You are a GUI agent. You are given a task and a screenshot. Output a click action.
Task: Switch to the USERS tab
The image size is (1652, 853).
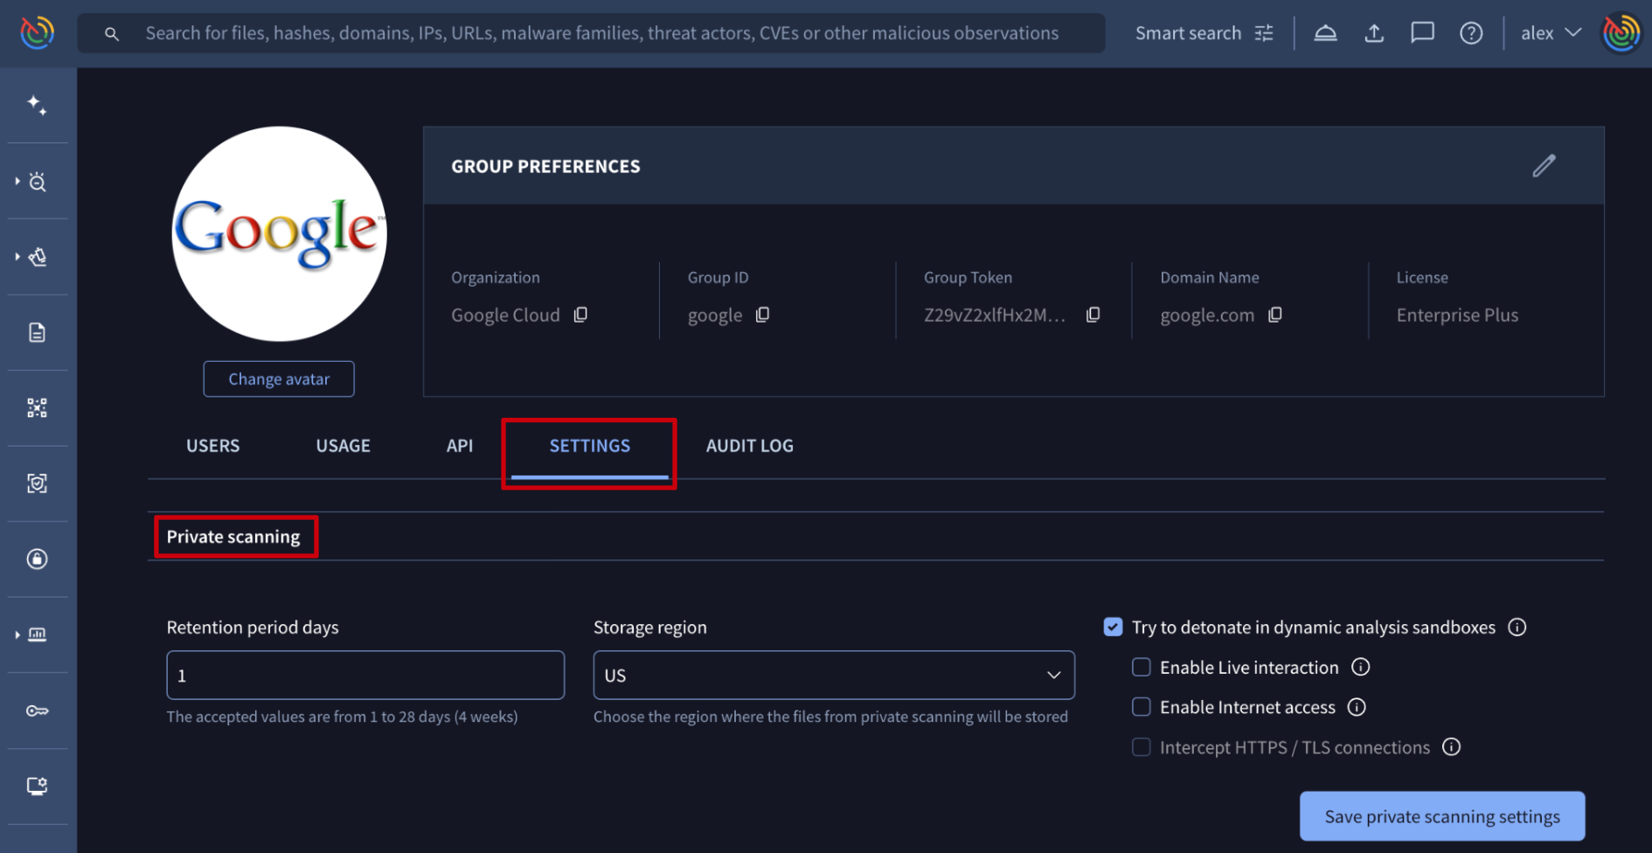point(212,446)
